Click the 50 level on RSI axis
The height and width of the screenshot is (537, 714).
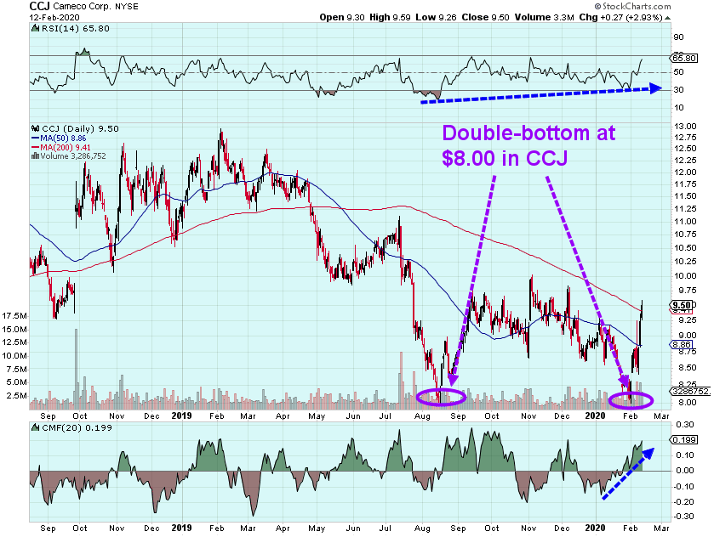click(678, 72)
